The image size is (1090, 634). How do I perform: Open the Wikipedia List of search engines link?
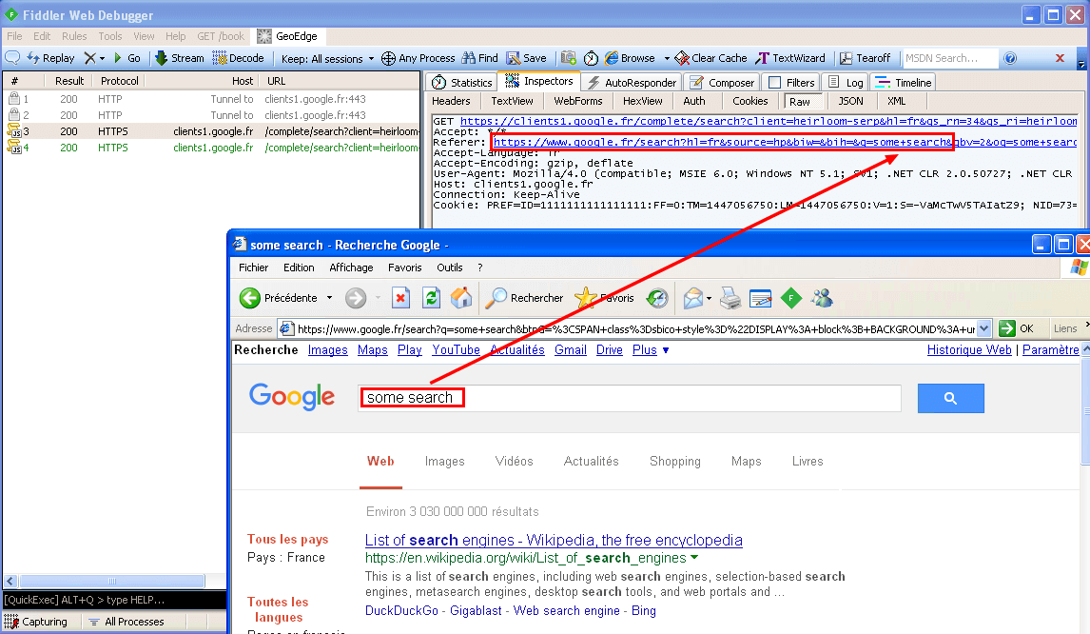554,541
